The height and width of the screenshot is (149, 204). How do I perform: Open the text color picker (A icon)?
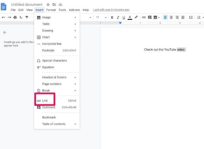(x=130, y=17)
